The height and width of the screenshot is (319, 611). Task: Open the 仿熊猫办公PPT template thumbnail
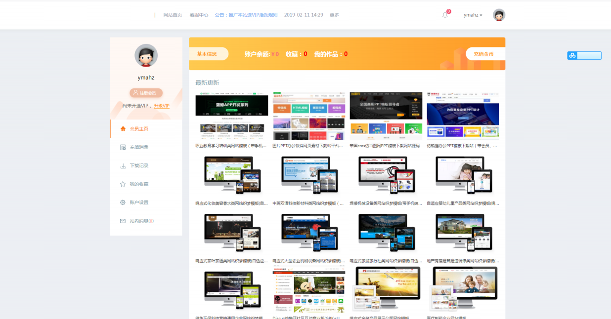point(463,116)
